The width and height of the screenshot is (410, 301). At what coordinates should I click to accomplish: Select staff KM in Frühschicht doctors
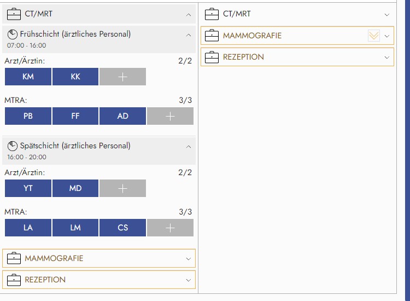[x=28, y=77]
